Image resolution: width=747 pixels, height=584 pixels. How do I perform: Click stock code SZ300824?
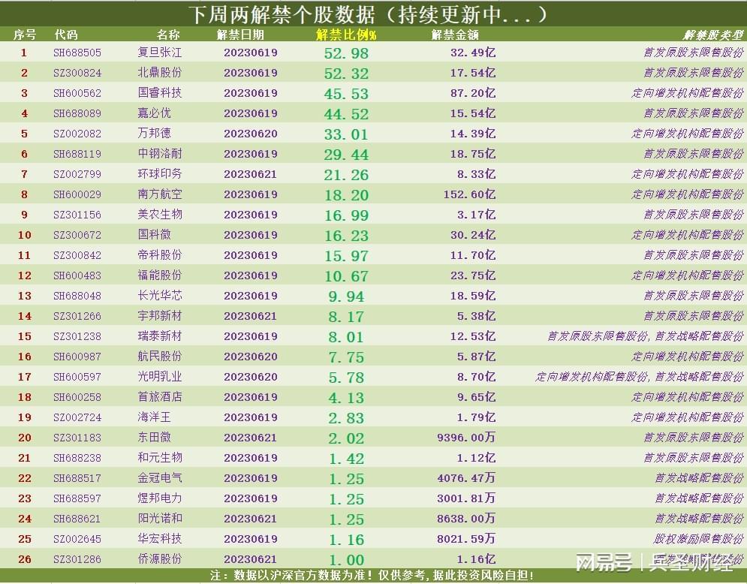[x=77, y=73]
